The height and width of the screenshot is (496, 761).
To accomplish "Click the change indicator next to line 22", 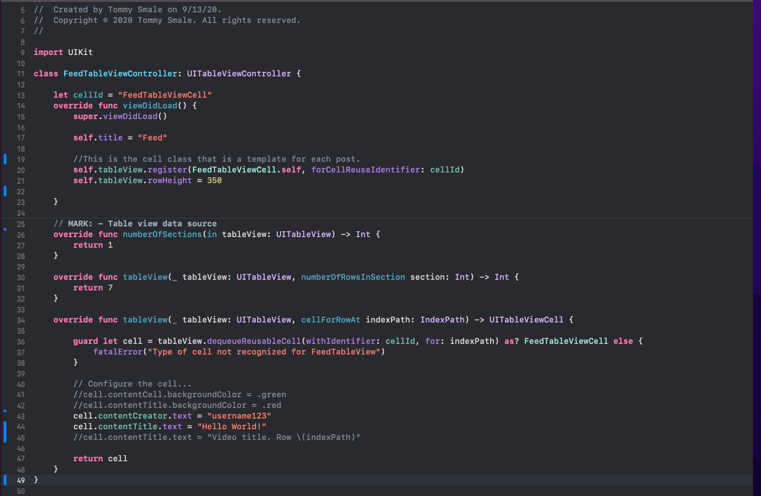I will click(x=4, y=191).
